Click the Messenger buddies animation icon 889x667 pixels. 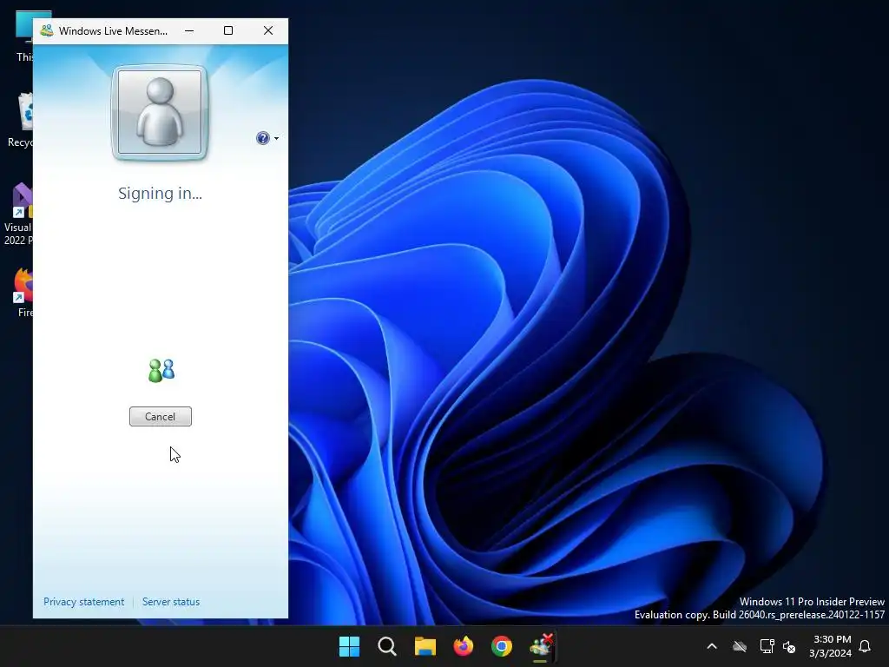point(161,370)
